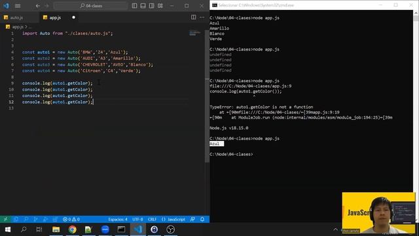The height and width of the screenshot is (236, 419).
Task: Click the Node.js v18.15.0 text
Action: [x=228, y=128]
